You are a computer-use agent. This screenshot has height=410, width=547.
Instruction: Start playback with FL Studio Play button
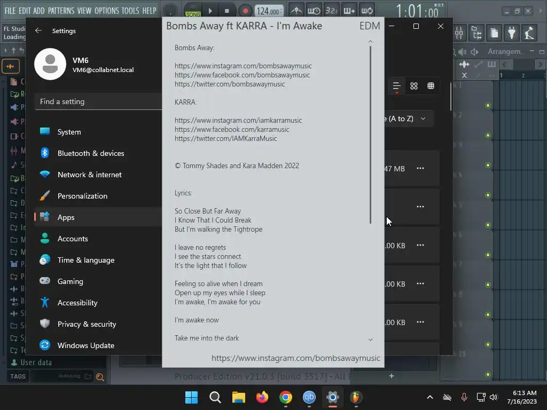tap(210, 11)
